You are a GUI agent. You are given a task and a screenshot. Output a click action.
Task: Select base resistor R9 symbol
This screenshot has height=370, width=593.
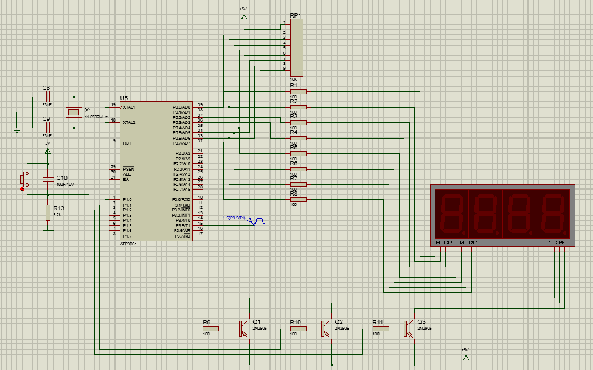pos(210,329)
